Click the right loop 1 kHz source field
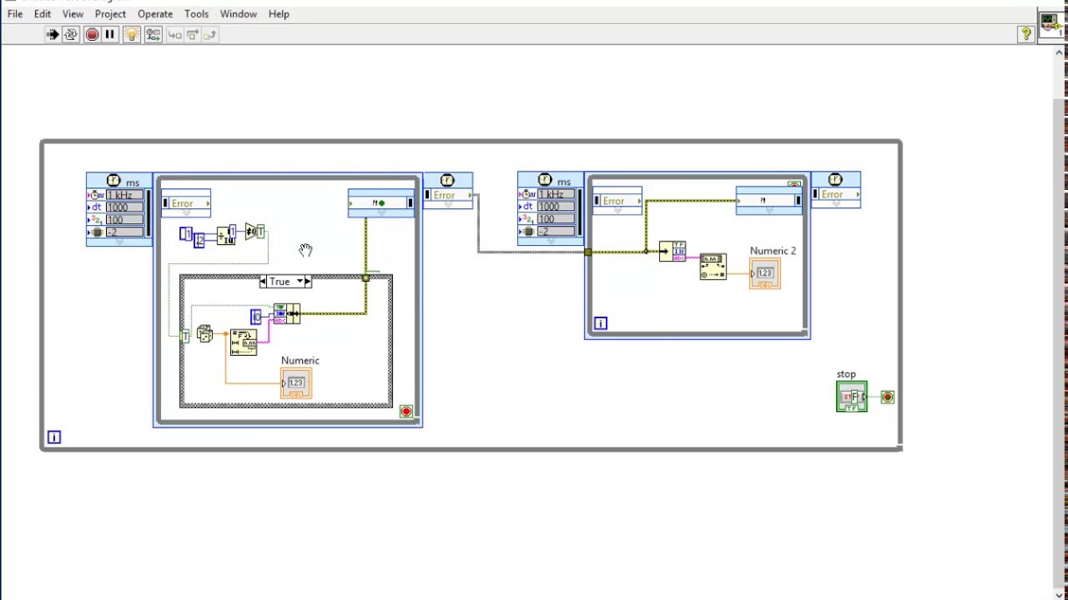 click(x=555, y=194)
